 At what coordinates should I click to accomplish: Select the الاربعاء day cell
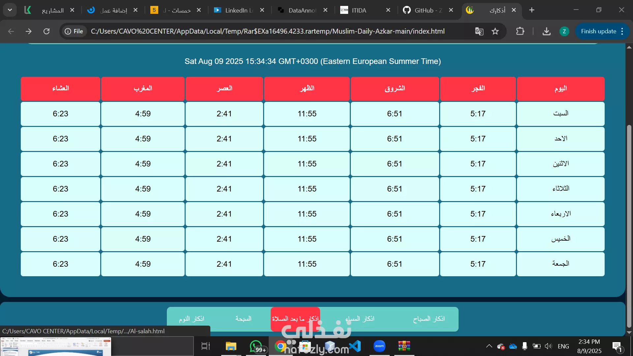click(560, 214)
